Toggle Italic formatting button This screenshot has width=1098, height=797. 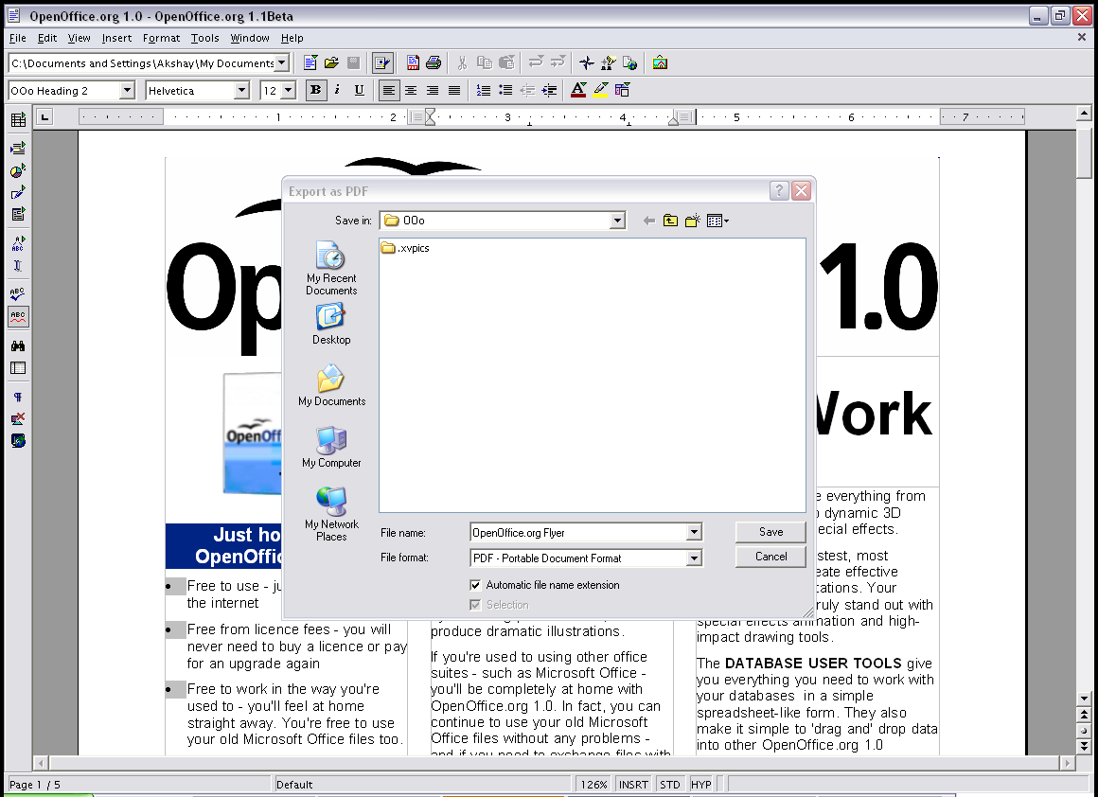click(338, 90)
